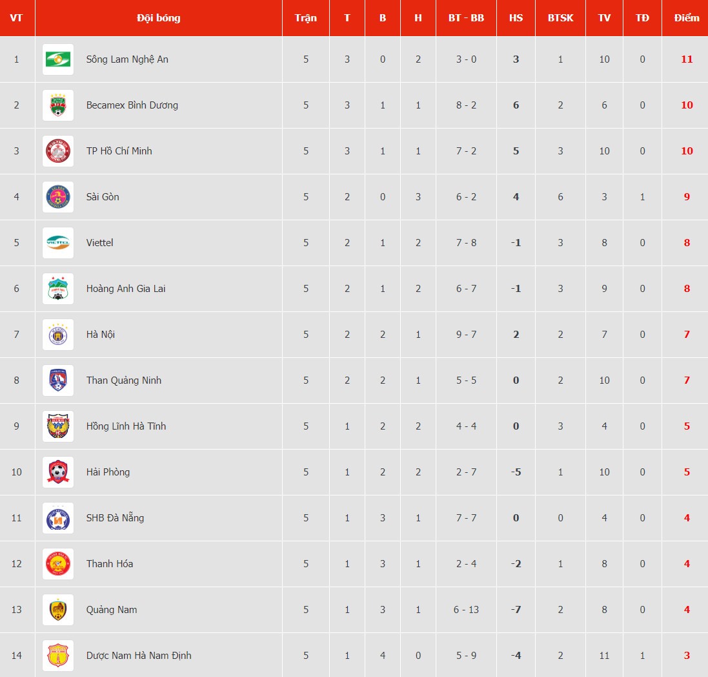Select the Viettel team logo
Image resolution: width=708 pixels, height=677 pixels.
58,243
